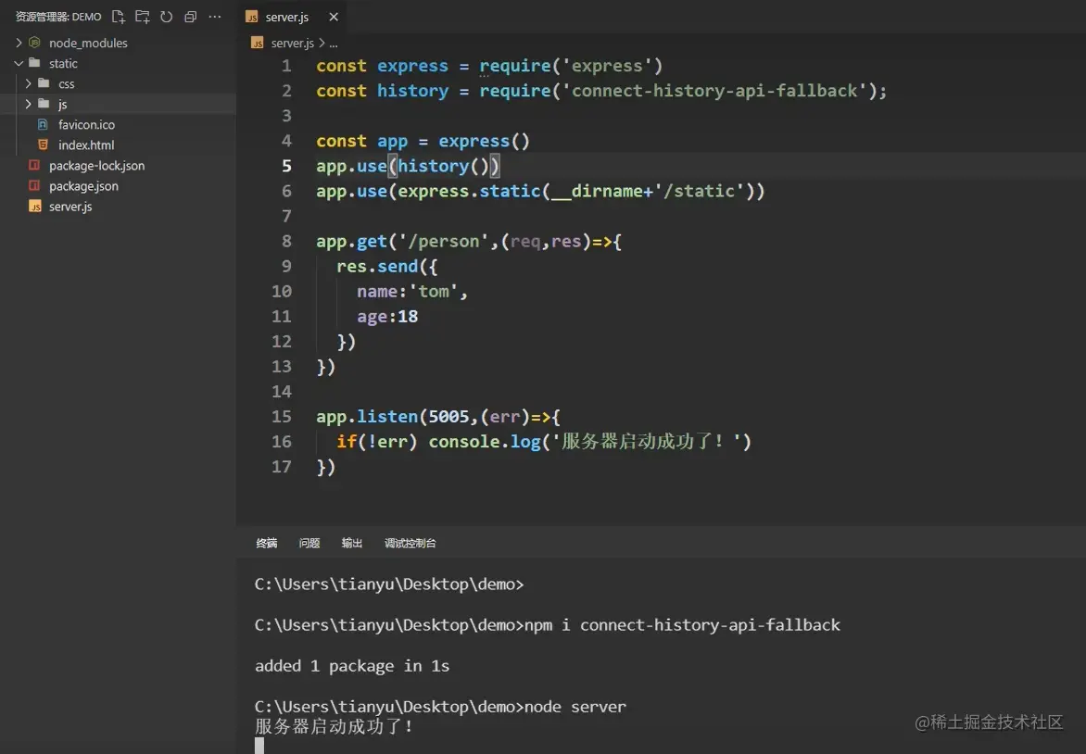Click 'connect-history-api-fallback' string on line 2
Screen dimensions: 1086x754
714,91
